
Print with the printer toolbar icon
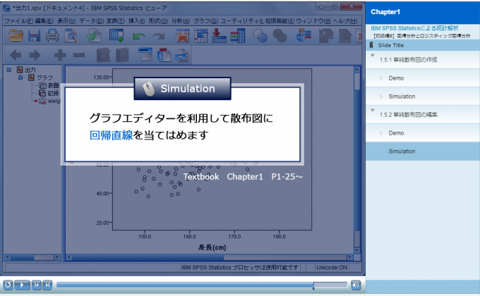pyautogui.click(x=52, y=35)
